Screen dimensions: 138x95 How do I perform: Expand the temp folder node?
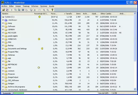coord(3,23)
